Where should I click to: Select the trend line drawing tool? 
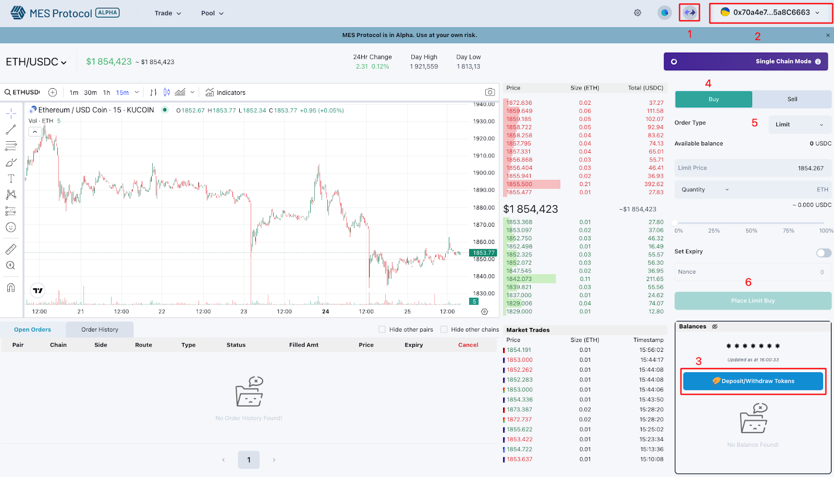(x=11, y=129)
